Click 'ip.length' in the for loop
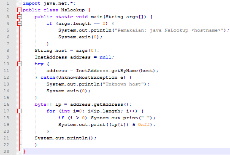 (107, 111)
